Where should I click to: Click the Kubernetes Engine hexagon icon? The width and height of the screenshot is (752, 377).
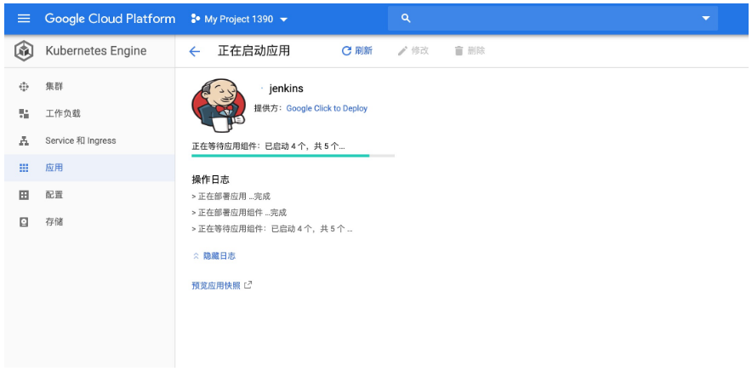pyautogui.click(x=24, y=51)
